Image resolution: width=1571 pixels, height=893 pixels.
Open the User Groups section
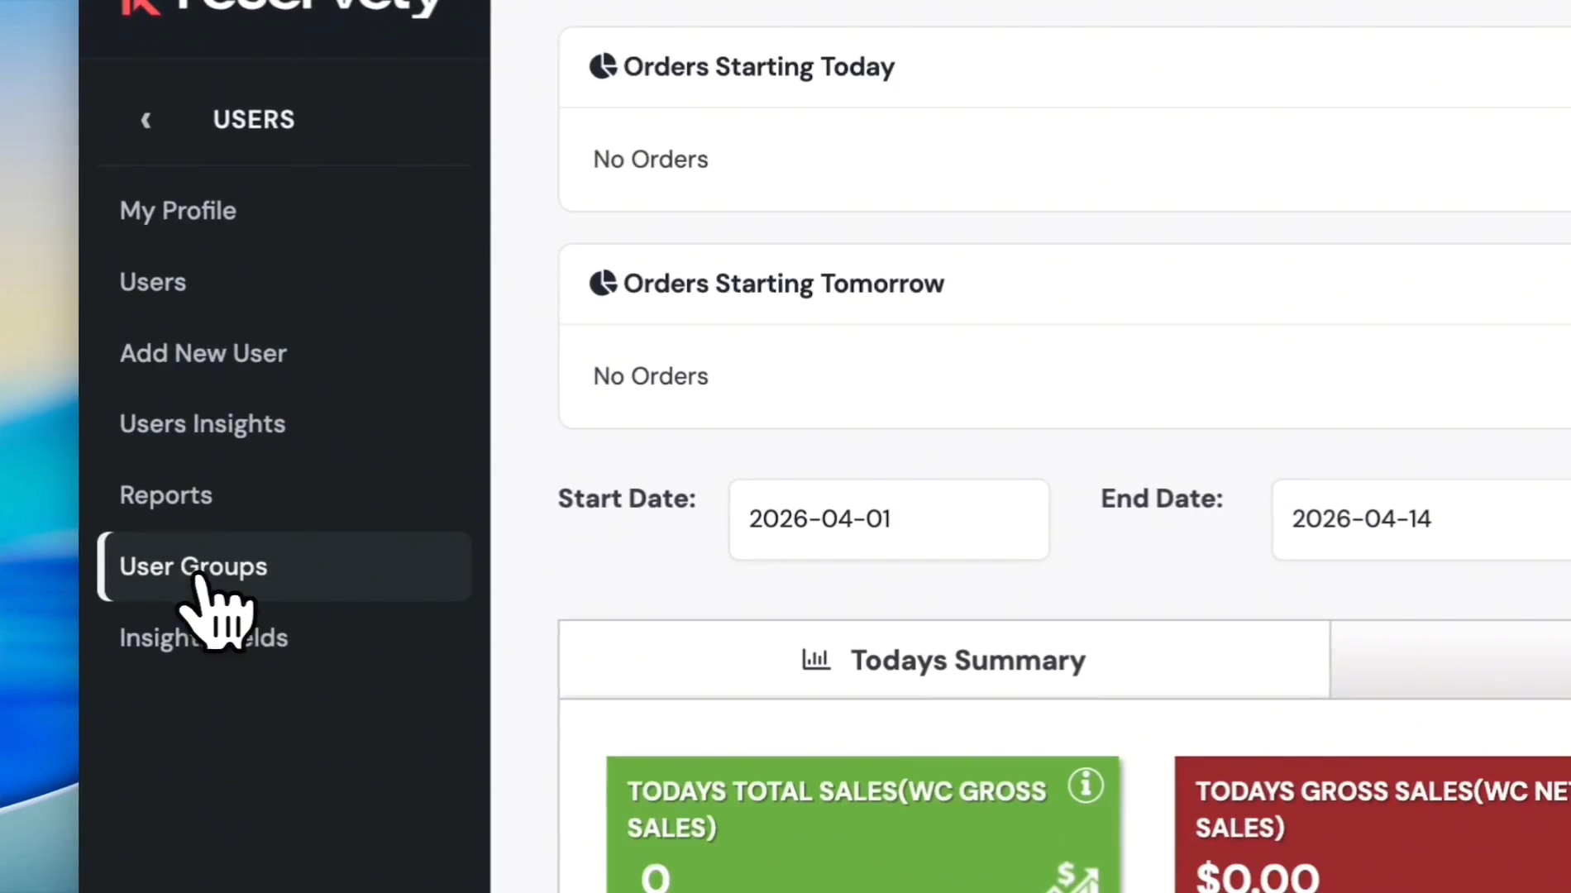point(193,566)
